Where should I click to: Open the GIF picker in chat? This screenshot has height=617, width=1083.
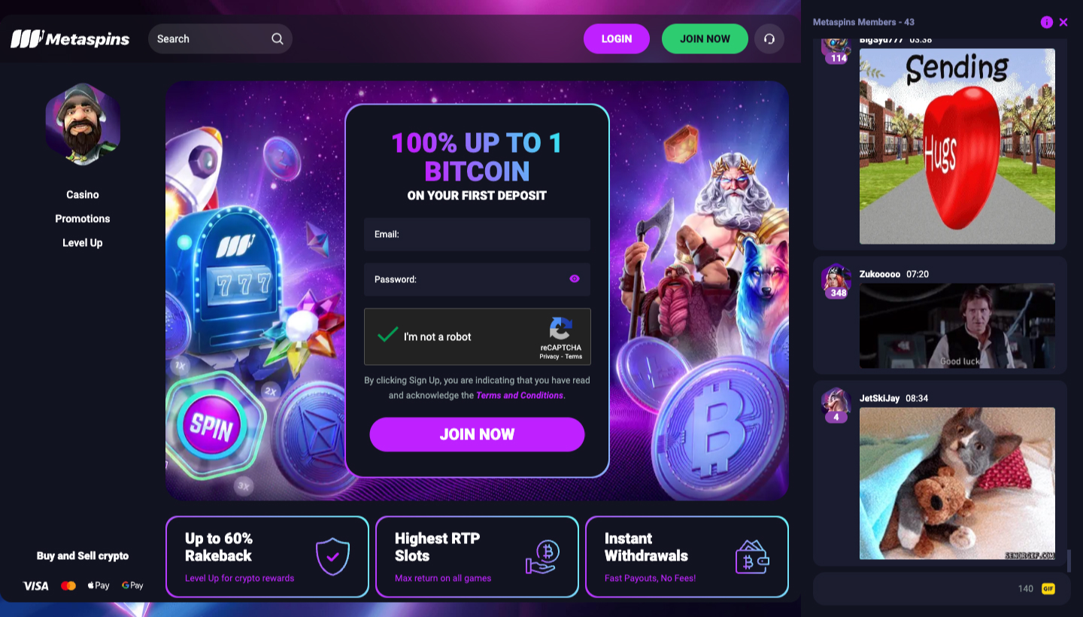1048,588
